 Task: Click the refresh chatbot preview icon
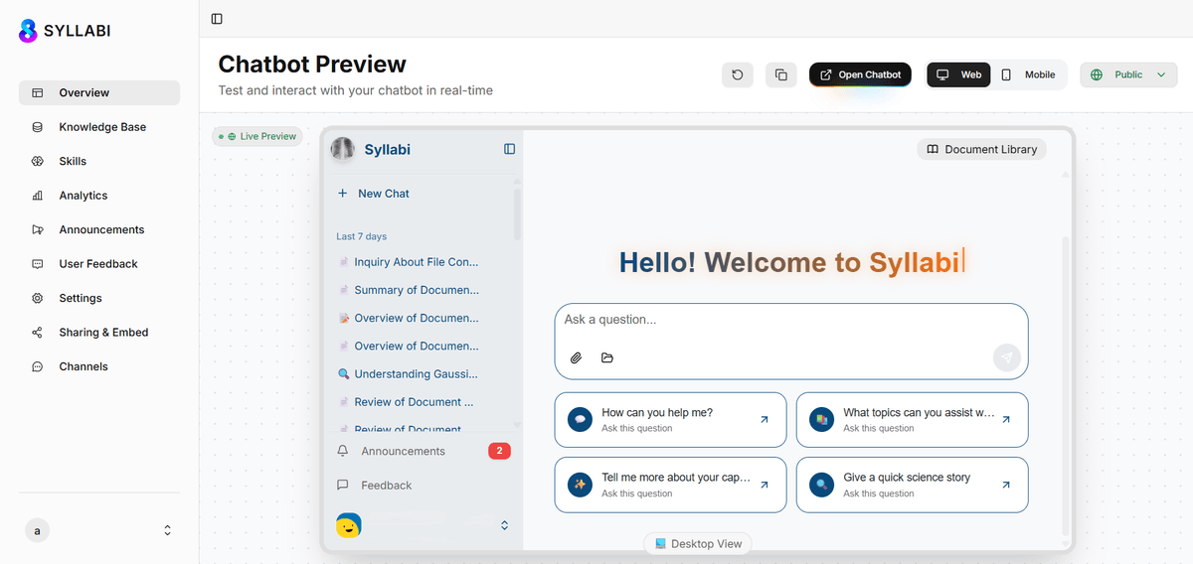click(737, 74)
